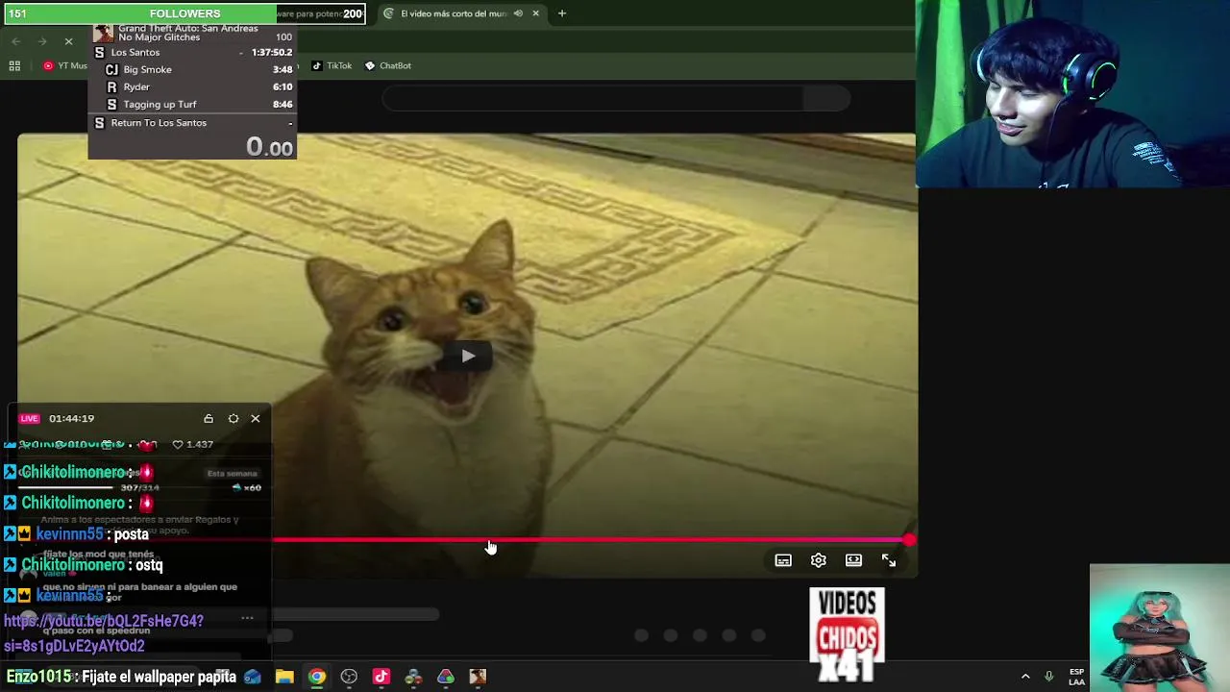Click the microphone tray icon
Screen dimensions: 1230x692
click(x=1049, y=677)
